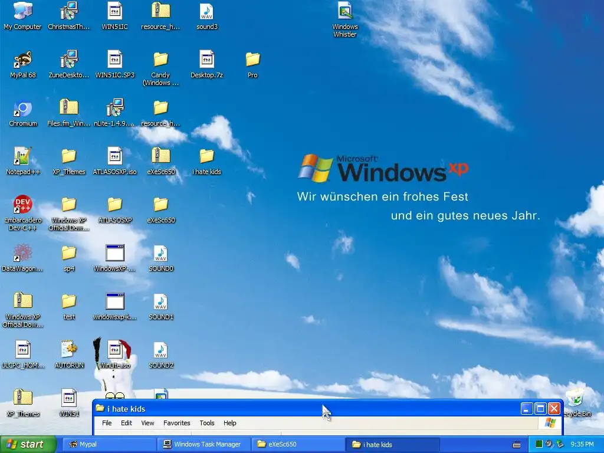The width and height of the screenshot is (604, 453).
Task: Switch to Windows Task Manager taskbar button
Action: (x=204, y=445)
